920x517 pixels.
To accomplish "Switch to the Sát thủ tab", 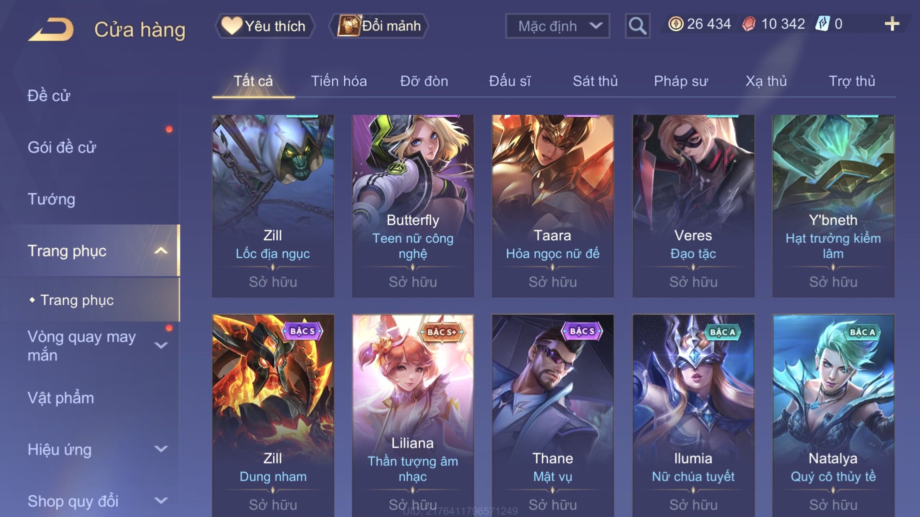I will point(595,81).
